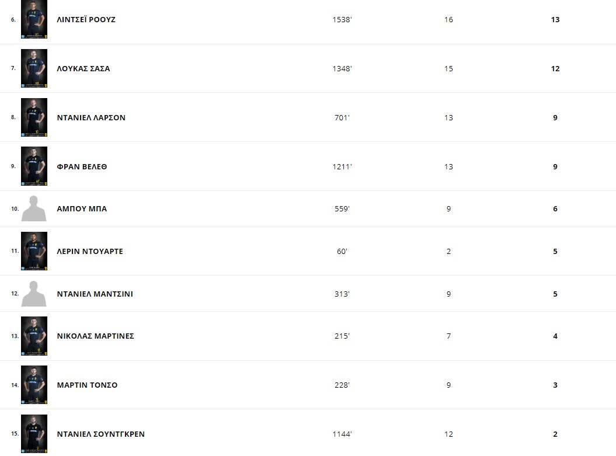Click ΝΤΑΝΙΕΛ ΜΑΝΤΣΙΝΙ placeholder silhouette icon
This screenshot has width=616, height=456.
34,294
